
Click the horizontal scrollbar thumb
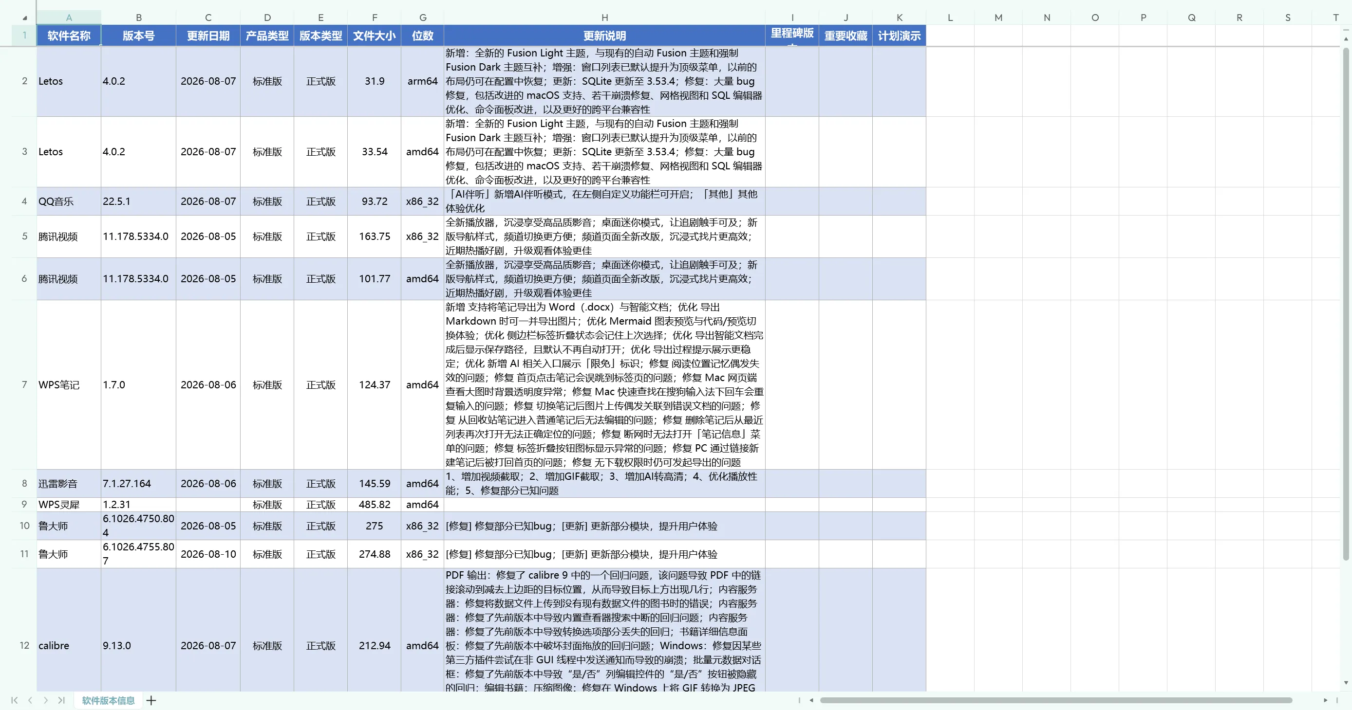click(x=1056, y=700)
